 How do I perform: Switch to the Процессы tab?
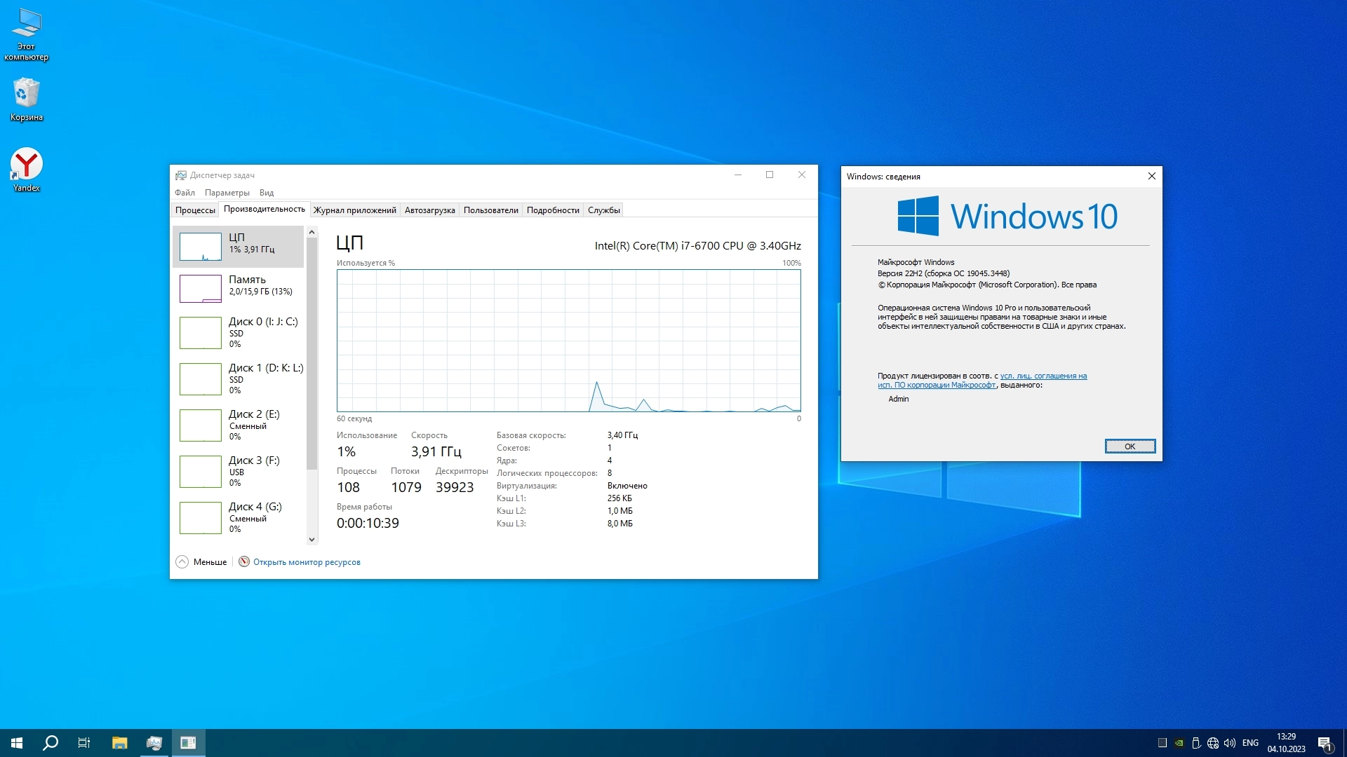[195, 210]
